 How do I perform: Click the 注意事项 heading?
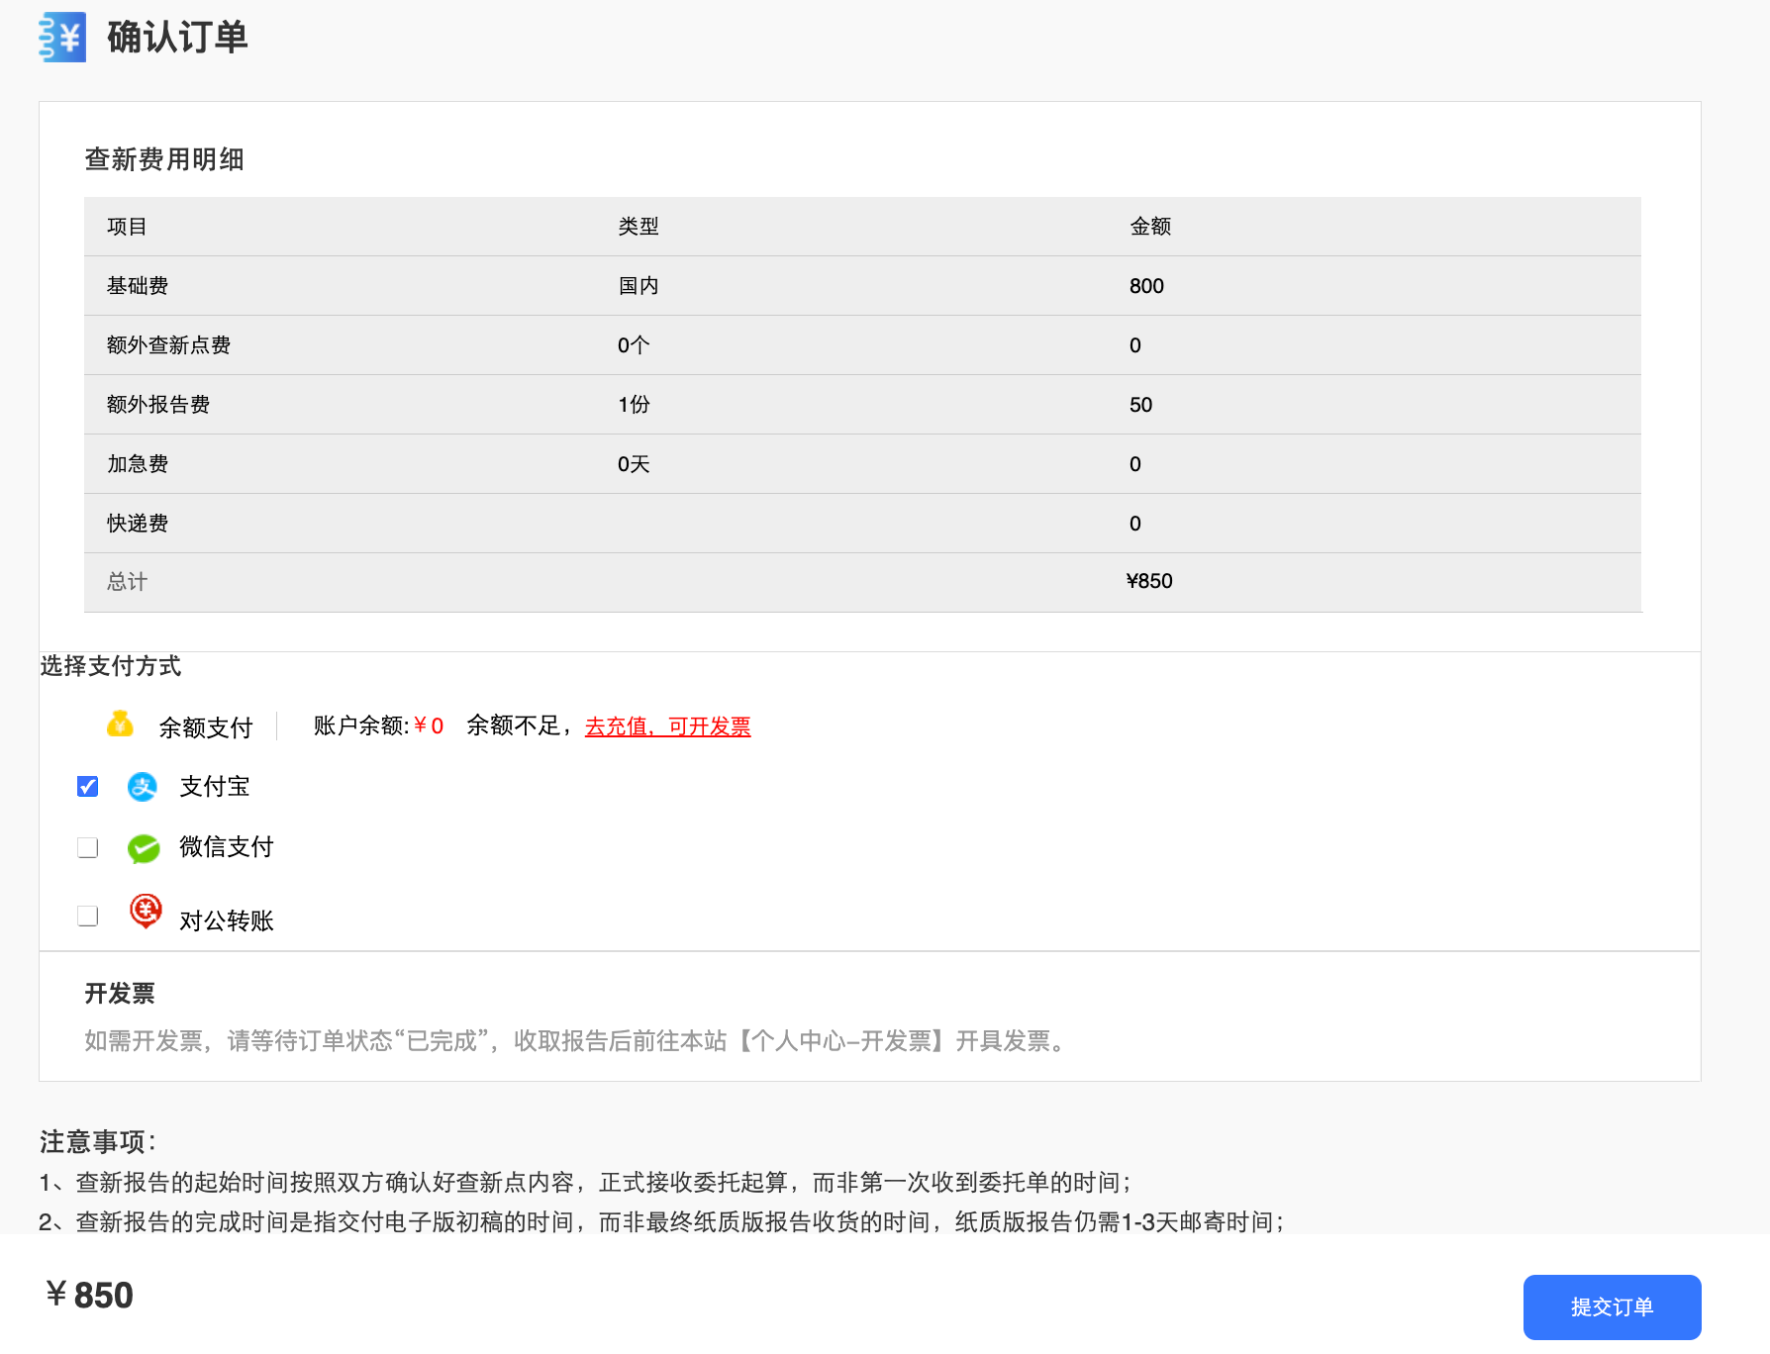click(x=98, y=1142)
